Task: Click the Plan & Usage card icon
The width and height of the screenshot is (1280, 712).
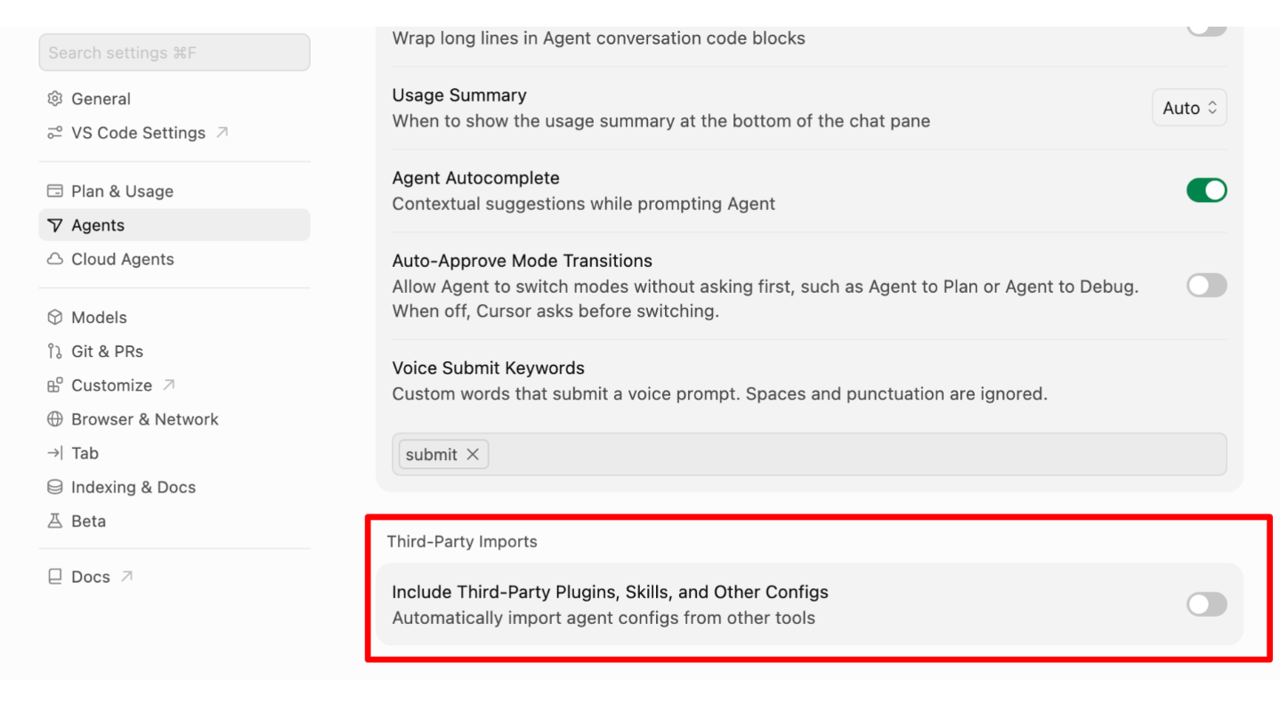Action: pyautogui.click(x=55, y=191)
